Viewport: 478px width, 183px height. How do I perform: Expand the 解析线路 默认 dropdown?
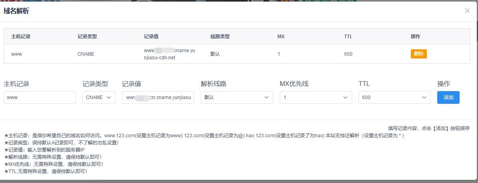pos(237,97)
